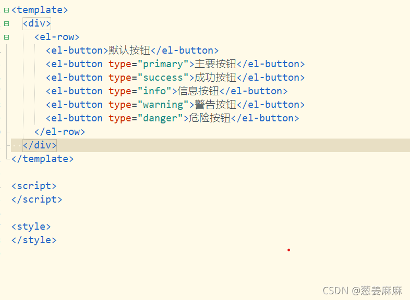Click the type attribute on the primary line
This screenshot has width=410, height=300.
point(120,64)
